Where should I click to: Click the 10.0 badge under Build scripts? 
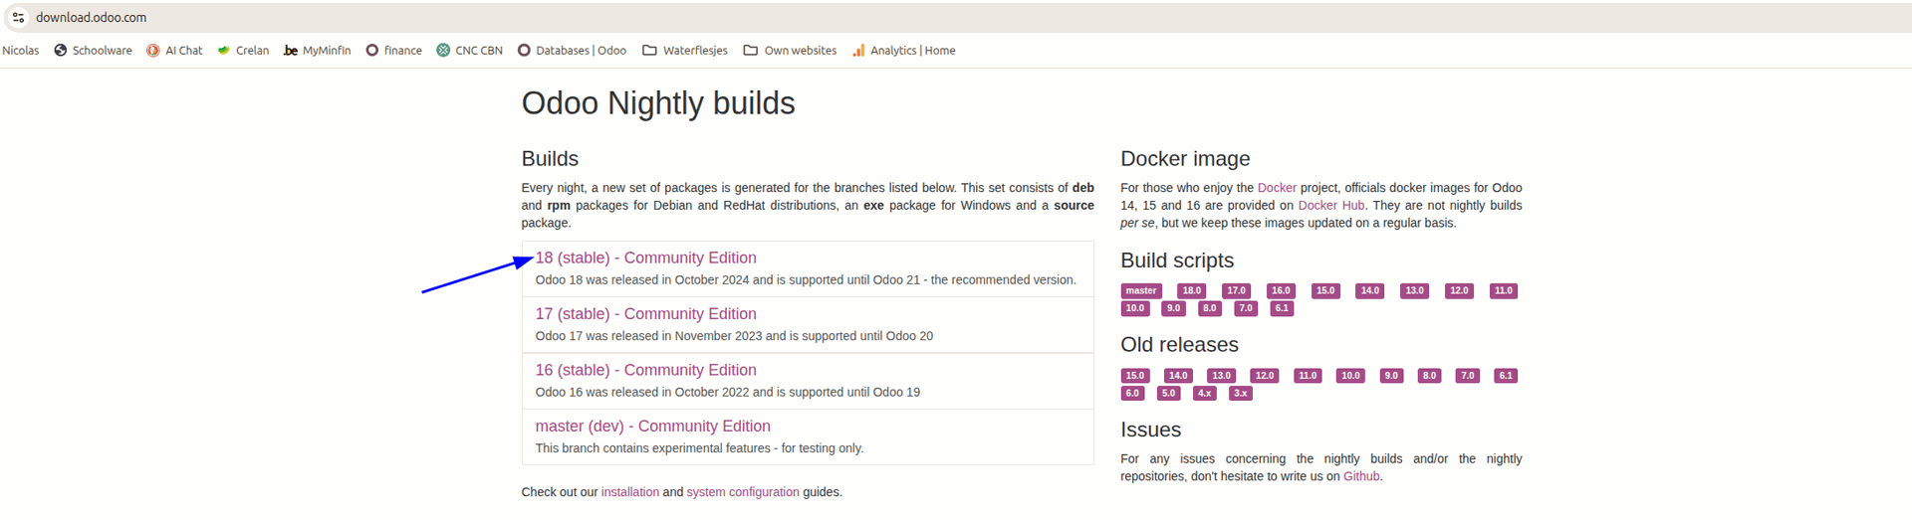(1135, 308)
